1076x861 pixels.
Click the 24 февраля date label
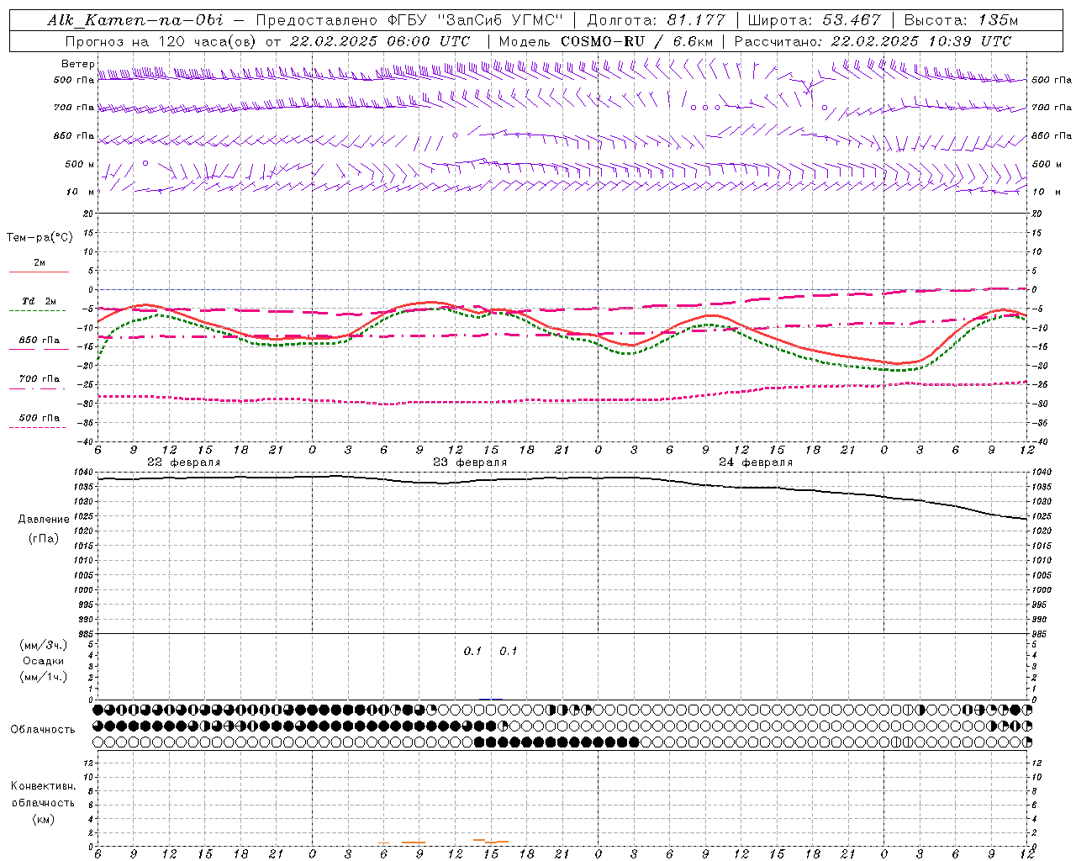[756, 462]
